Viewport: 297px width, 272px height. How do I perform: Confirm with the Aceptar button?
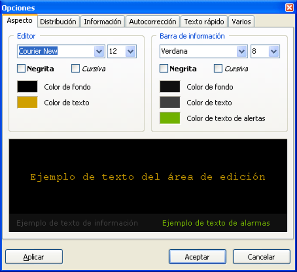pyautogui.click(x=197, y=257)
